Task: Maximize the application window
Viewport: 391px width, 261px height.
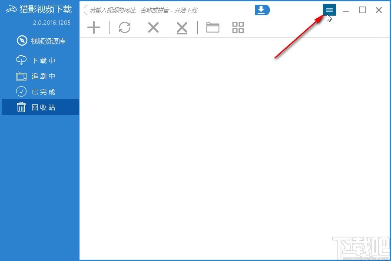Action: click(x=362, y=10)
